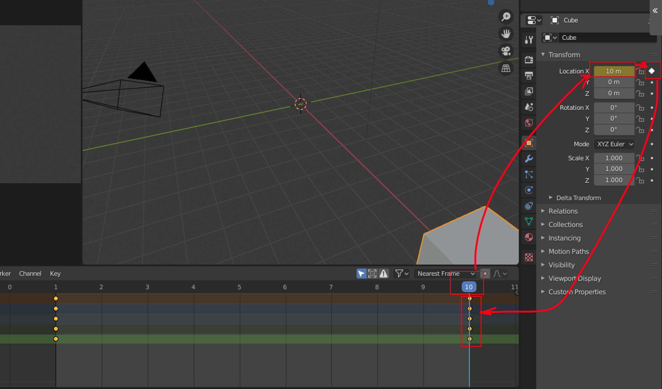
Task: Open the Channel menu
Action: tap(30, 274)
